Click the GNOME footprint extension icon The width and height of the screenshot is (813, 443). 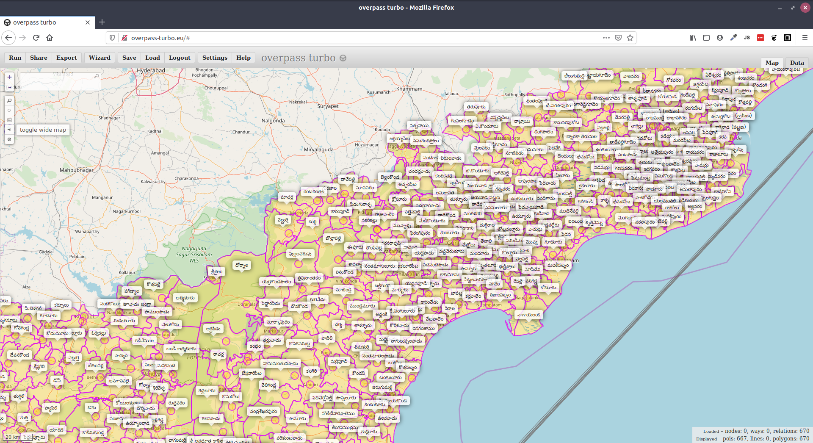(774, 38)
